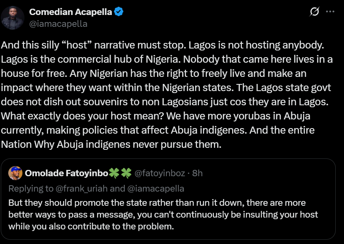Open the @fatoyinboz handle
The image size is (344, 244).
(159, 173)
